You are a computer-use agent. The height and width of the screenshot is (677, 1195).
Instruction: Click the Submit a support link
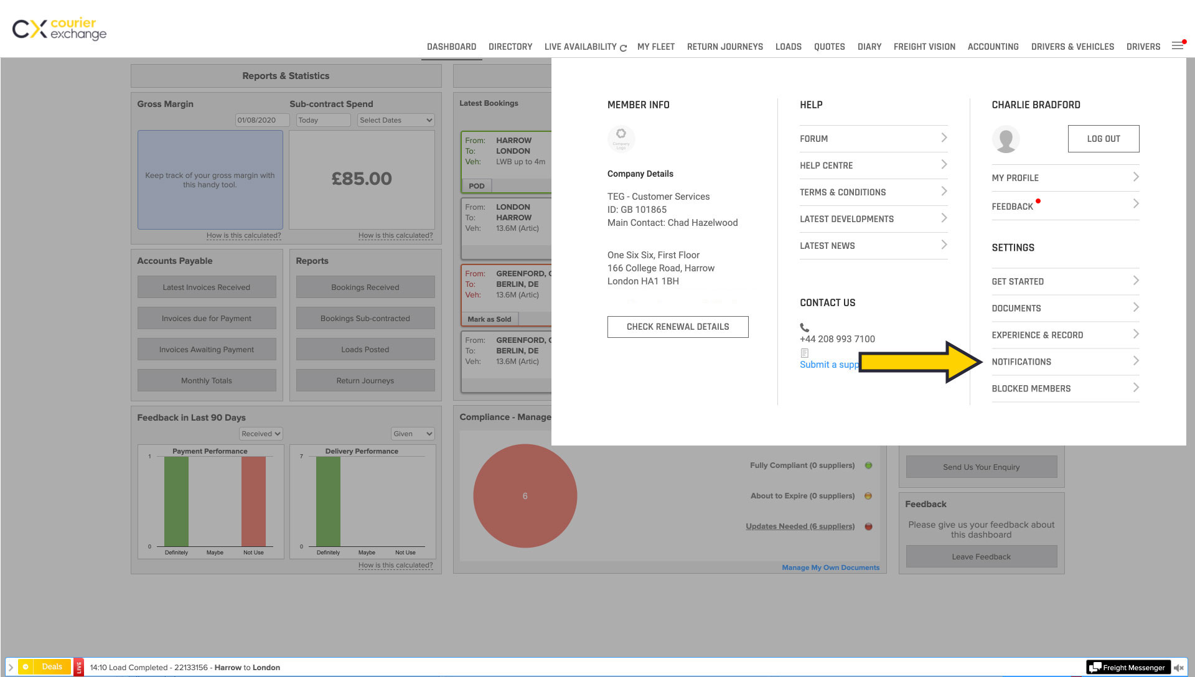point(829,365)
